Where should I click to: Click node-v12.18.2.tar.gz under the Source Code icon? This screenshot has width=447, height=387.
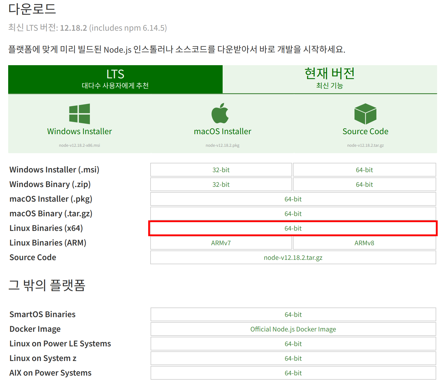pyautogui.click(x=365, y=145)
